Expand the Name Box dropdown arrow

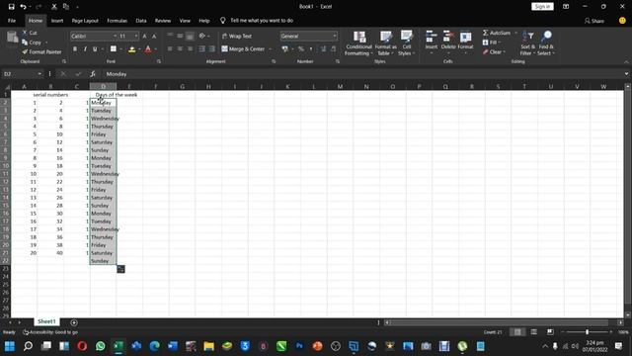click(x=39, y=74)
